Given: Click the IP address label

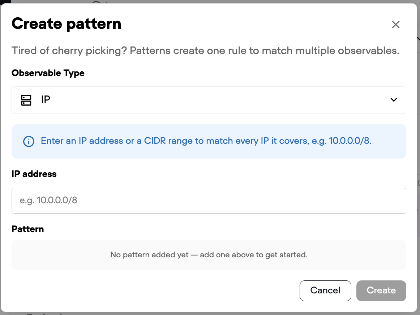Looking at the screenshot, I should tap(34, 174).
